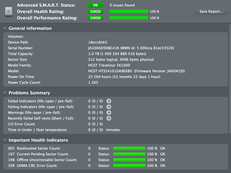The height and width of the screenshot is (173, 231).
Task: Click the Apple drive icon at top left
Action: tap(9, 12)
